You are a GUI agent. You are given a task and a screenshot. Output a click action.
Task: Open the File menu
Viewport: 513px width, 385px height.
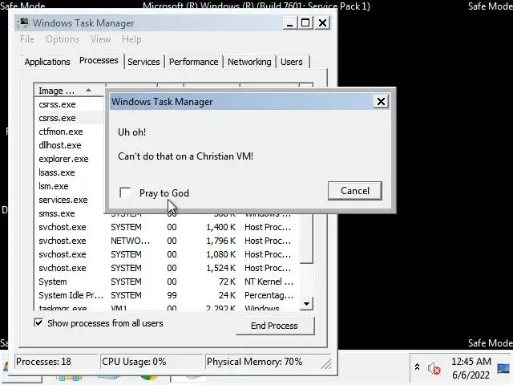tap(26, 39)
